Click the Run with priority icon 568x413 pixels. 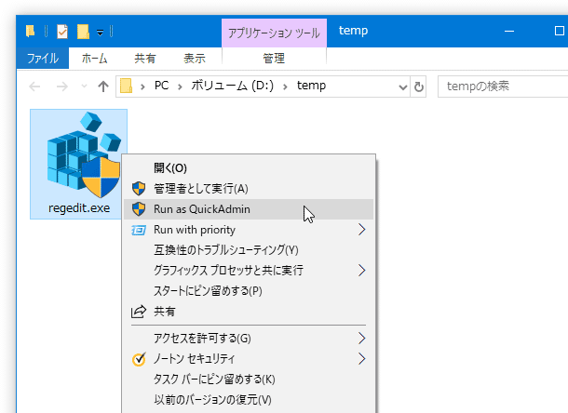pos(139,230)
